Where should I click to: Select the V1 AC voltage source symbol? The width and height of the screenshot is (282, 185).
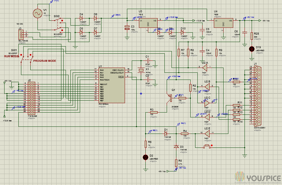pos(37,14)
